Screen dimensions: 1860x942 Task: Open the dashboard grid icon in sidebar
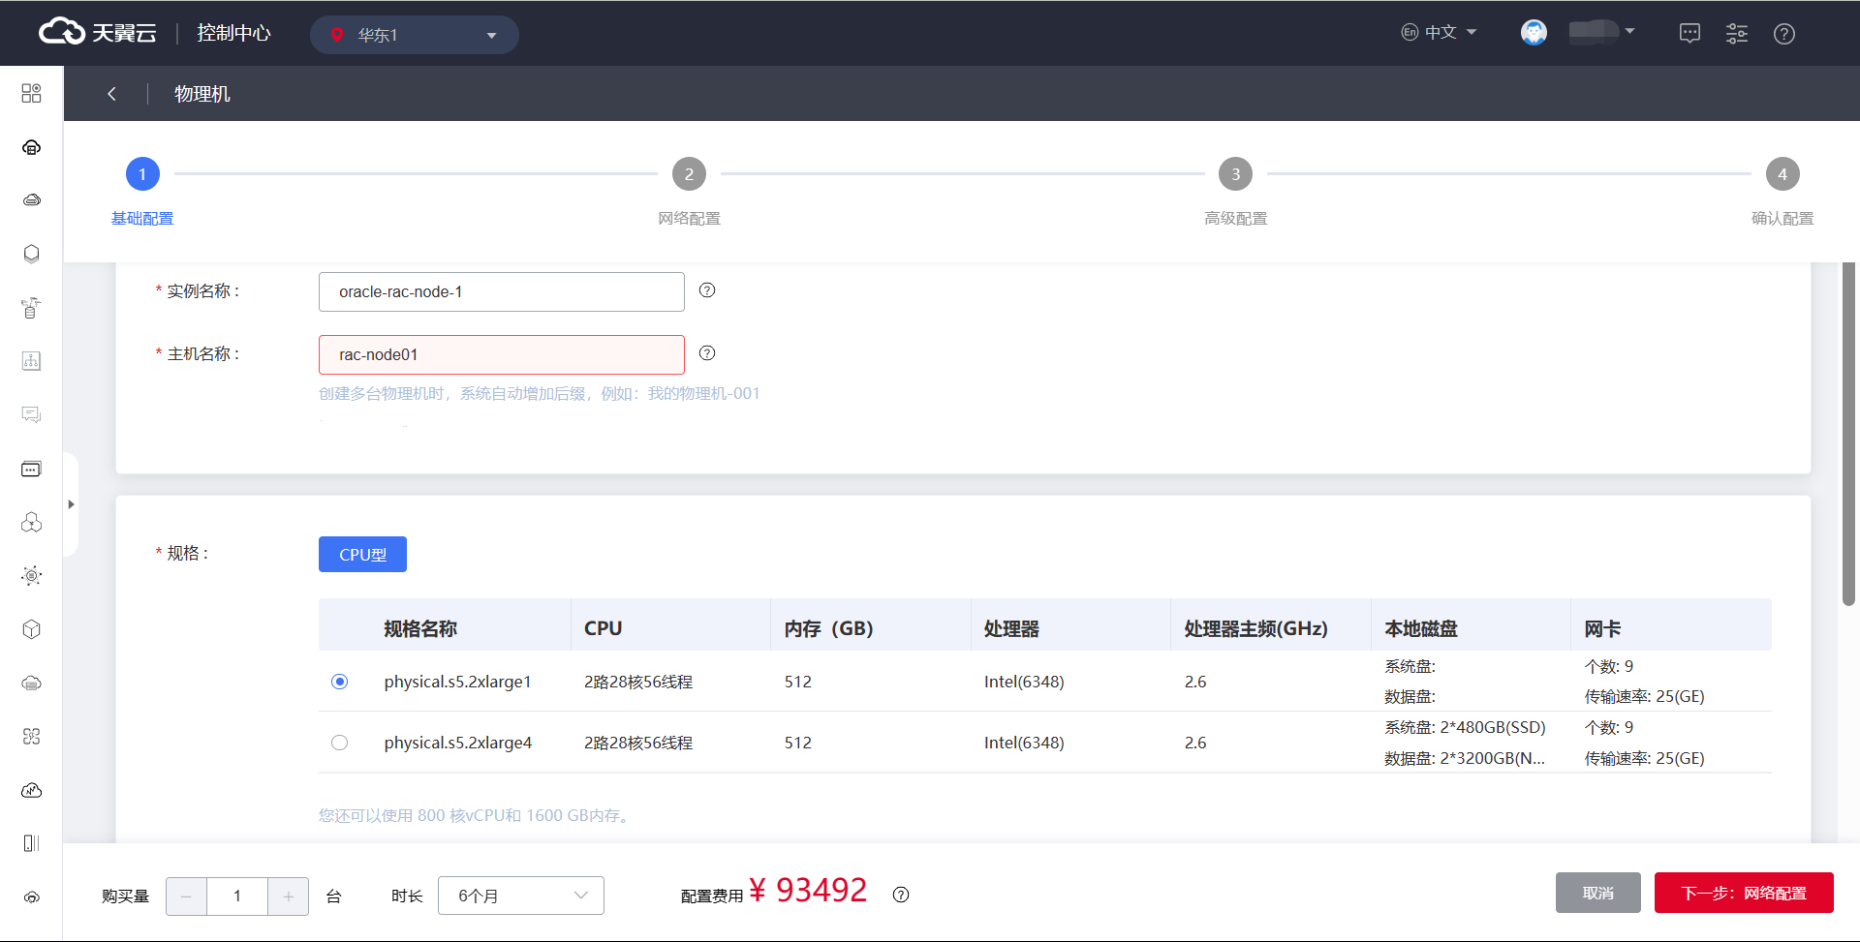31,93
